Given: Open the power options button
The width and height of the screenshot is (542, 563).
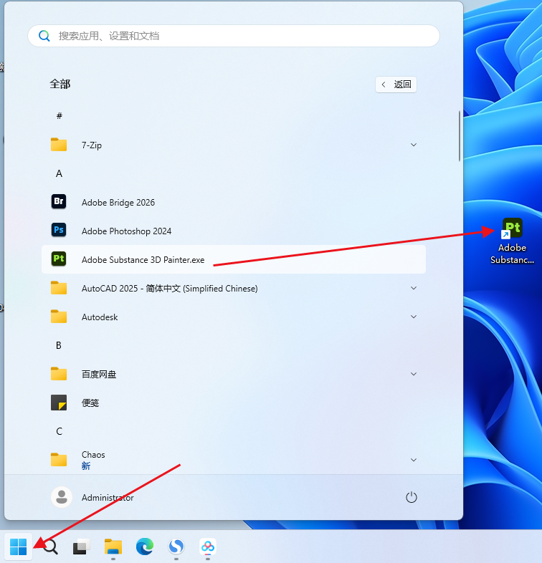Looking at the screenshot, I should pyautogui.click(x=412, y=497).
